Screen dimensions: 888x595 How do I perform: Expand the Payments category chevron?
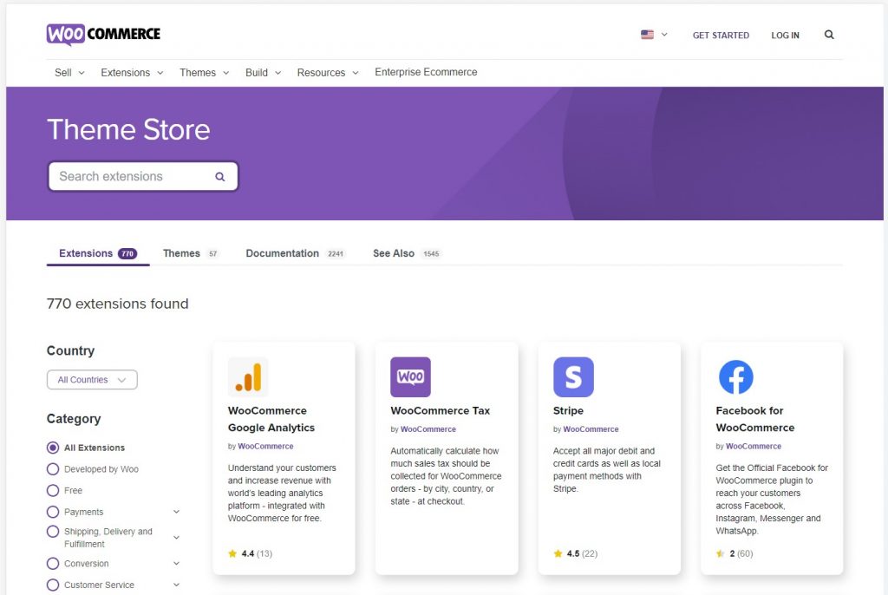point(177,512)
